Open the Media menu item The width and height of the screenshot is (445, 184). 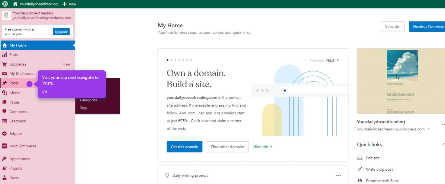point(38,93)
